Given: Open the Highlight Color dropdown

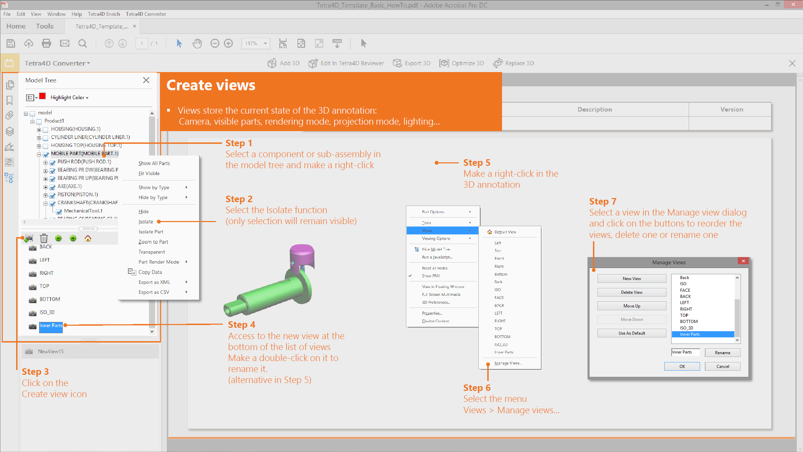Looking at the screenshot, I should pyautogui.click(x=70, y=97).
